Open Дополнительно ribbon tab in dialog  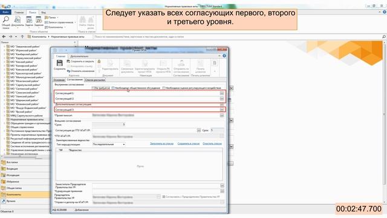point(79,56)
